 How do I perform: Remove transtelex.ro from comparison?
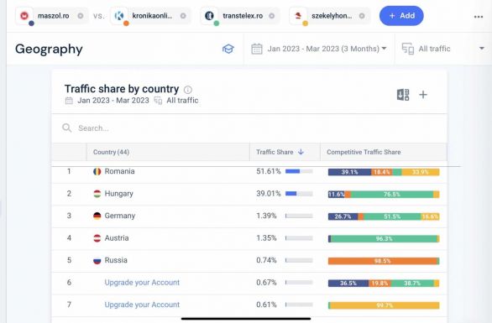272,16
